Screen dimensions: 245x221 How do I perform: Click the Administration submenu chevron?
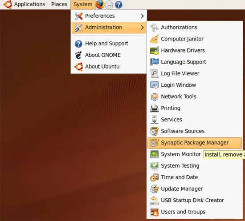[142, 28]
